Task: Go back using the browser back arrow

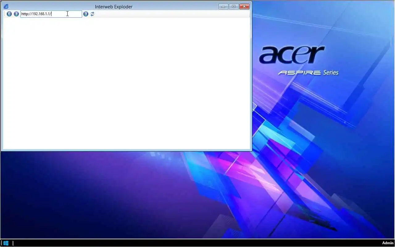Action: point(9,14)
